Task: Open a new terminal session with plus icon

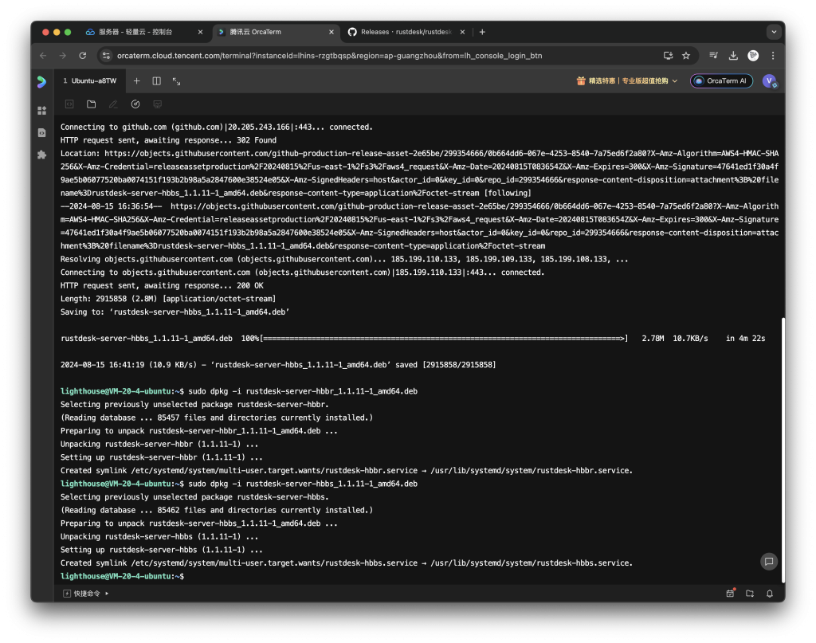Action: pos(136,81)
